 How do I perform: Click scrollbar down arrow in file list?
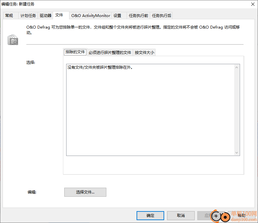tap(236, 153)
